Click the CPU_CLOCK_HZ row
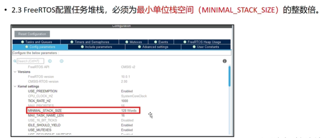 (40, 96)
